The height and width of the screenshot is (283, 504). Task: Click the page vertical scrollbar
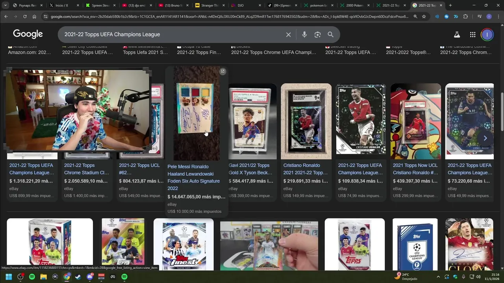point(502,112)
